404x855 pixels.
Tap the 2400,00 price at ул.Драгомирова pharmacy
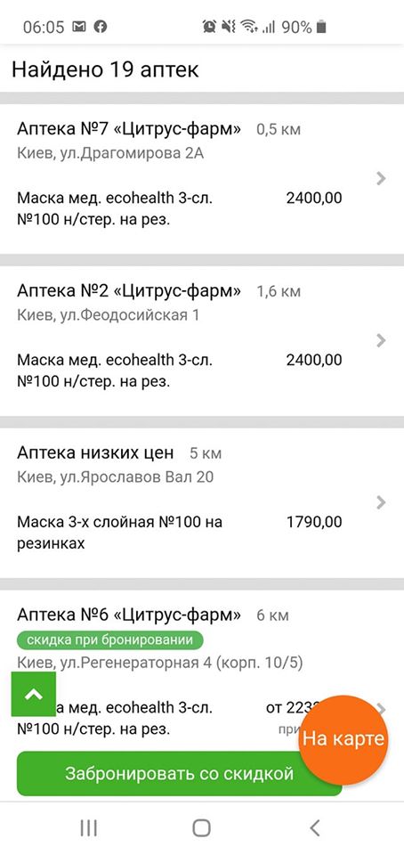tap(314, 198)
